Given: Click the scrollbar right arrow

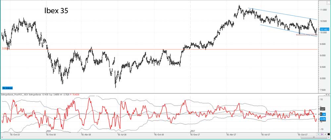Looking at the screenshot, I should (x=329, y=137).
